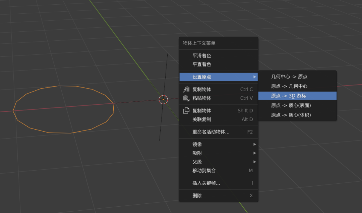Click the paste icon beside 粘贴物体

186,98
